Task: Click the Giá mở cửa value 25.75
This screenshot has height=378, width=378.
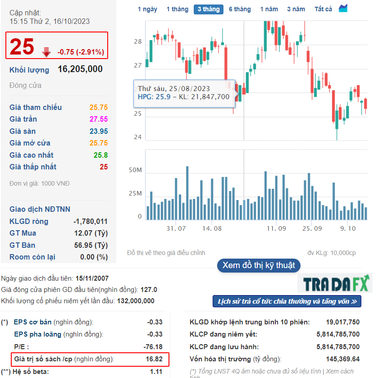Action: coord(99,143)
